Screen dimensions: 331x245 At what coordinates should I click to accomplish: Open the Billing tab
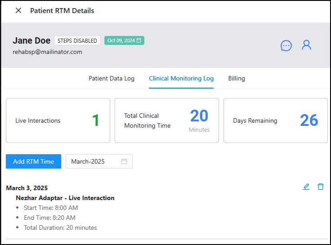point(237,78)
